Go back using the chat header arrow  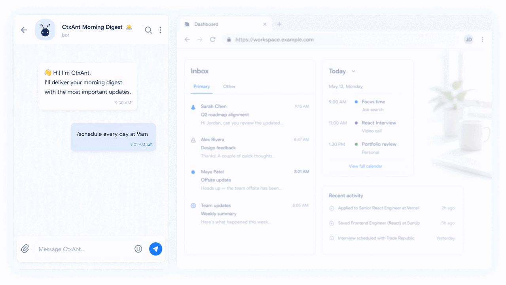coord(24,30)
